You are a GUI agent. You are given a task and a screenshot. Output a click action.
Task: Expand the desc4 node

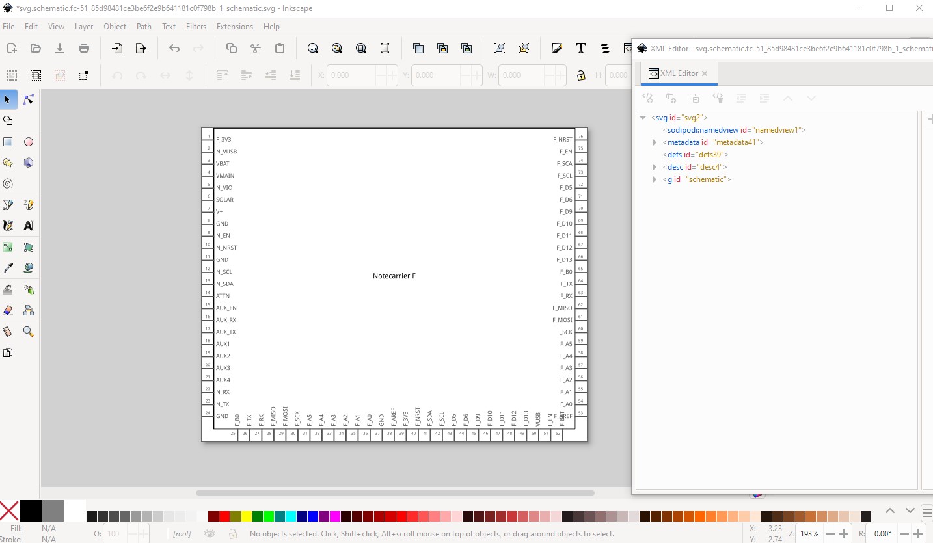tap(655, 167)
